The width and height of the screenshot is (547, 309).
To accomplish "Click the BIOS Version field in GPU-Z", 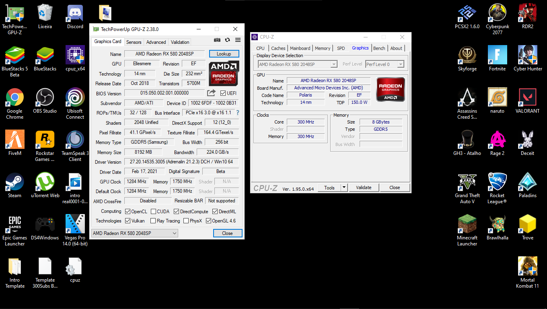I will coord(165,93).
